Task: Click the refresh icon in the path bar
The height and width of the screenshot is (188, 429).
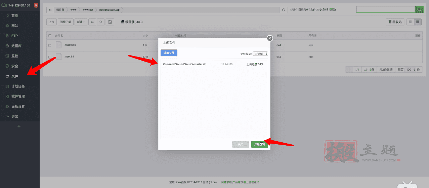Action: (284, 10)
